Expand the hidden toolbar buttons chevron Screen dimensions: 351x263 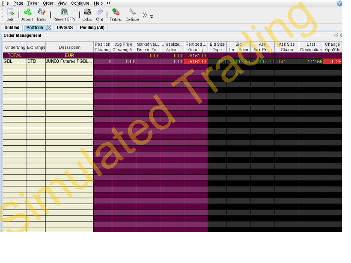(x=145, y=15)
